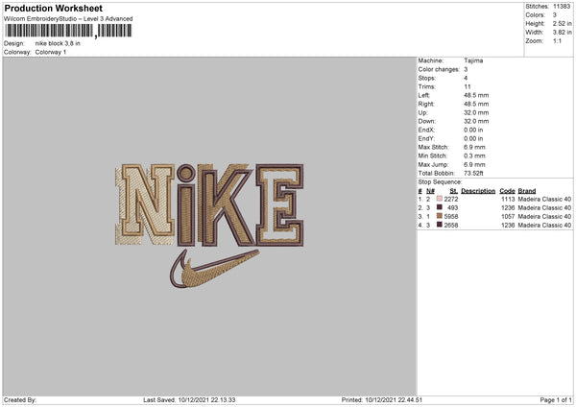Click the brown swatch in stop 3
This screenshot has height=407, width=576.
pos(440,216)
